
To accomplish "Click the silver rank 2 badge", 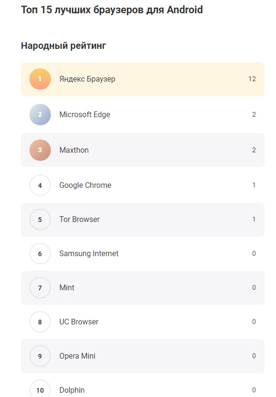I will 40,114.
